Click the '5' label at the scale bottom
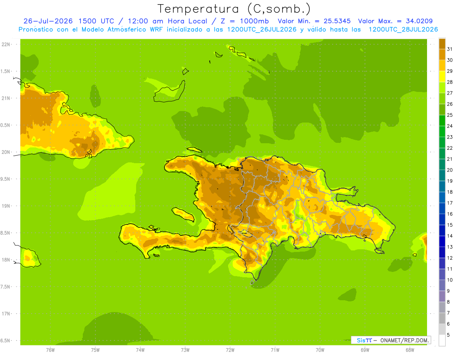The height and width of the screenshot is (355, 460). 448,335
